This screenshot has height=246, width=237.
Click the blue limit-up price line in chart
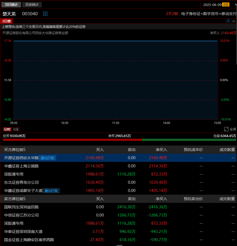click(x=116, y=41)
